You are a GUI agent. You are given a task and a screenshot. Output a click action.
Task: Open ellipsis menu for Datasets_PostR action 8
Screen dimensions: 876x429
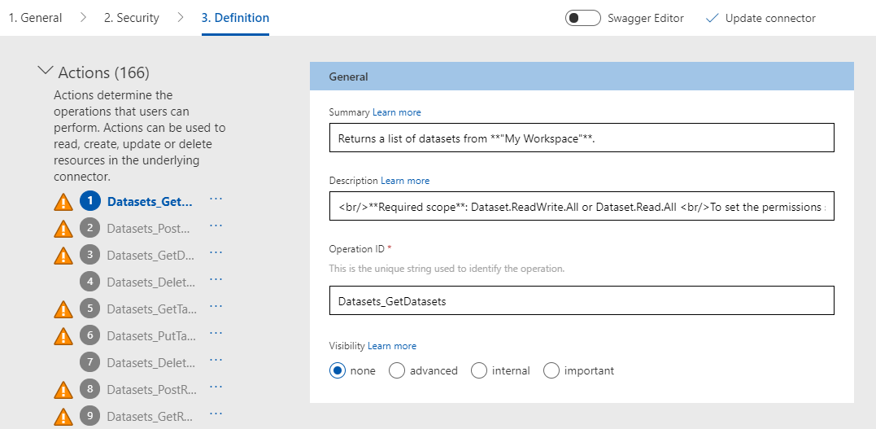click(x=216, y=387)
